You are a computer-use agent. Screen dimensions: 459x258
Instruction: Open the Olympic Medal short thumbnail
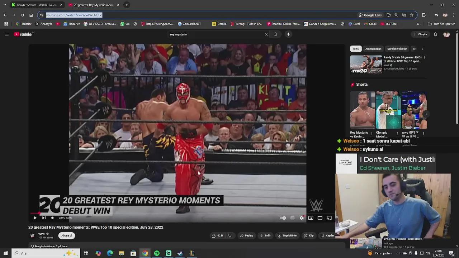388,110
